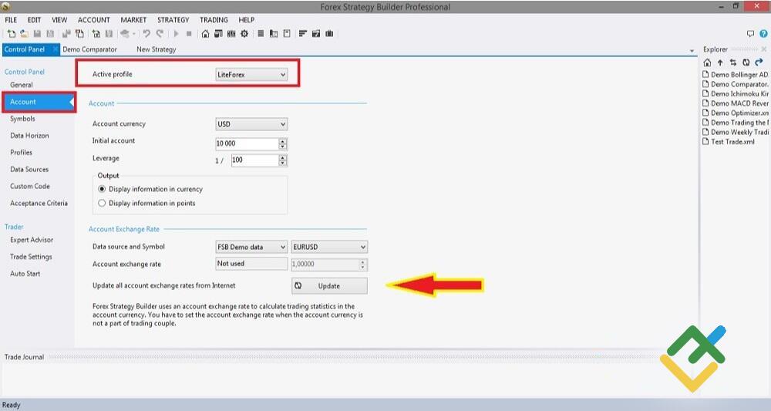The width and height of the screenshot is (771, 411).
Task: Click the Explorer refresh icon
Action: 746,62
